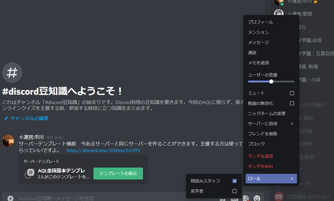Click ☆運営:東間's avatar in member list
The image size is (334, 201).
pyautogui.click(x=278, y=12)
